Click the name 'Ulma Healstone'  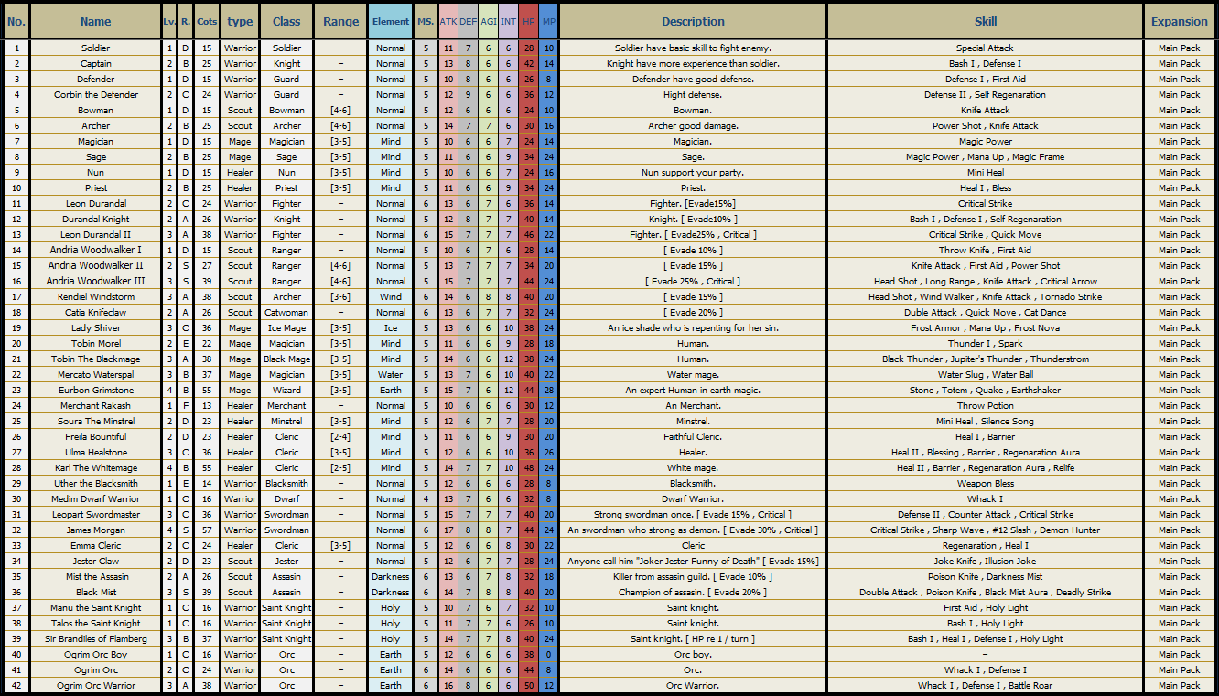pyautogui.click(x=95, y=453)
